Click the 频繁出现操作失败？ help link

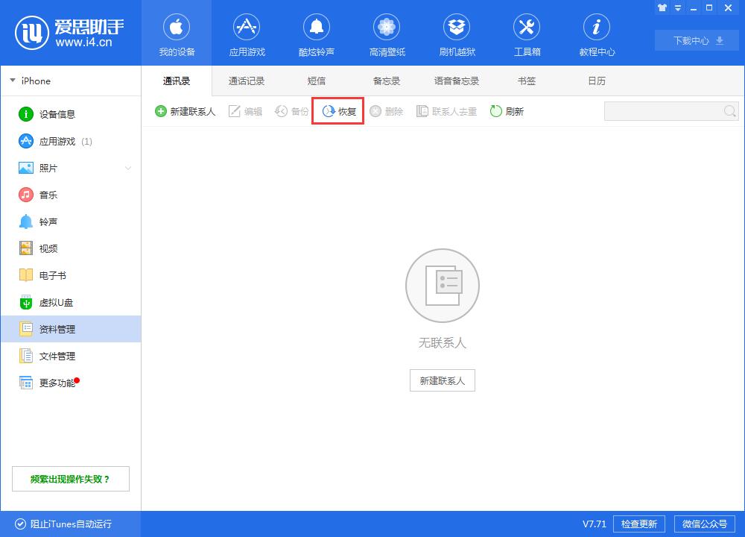tap(71, 479)
